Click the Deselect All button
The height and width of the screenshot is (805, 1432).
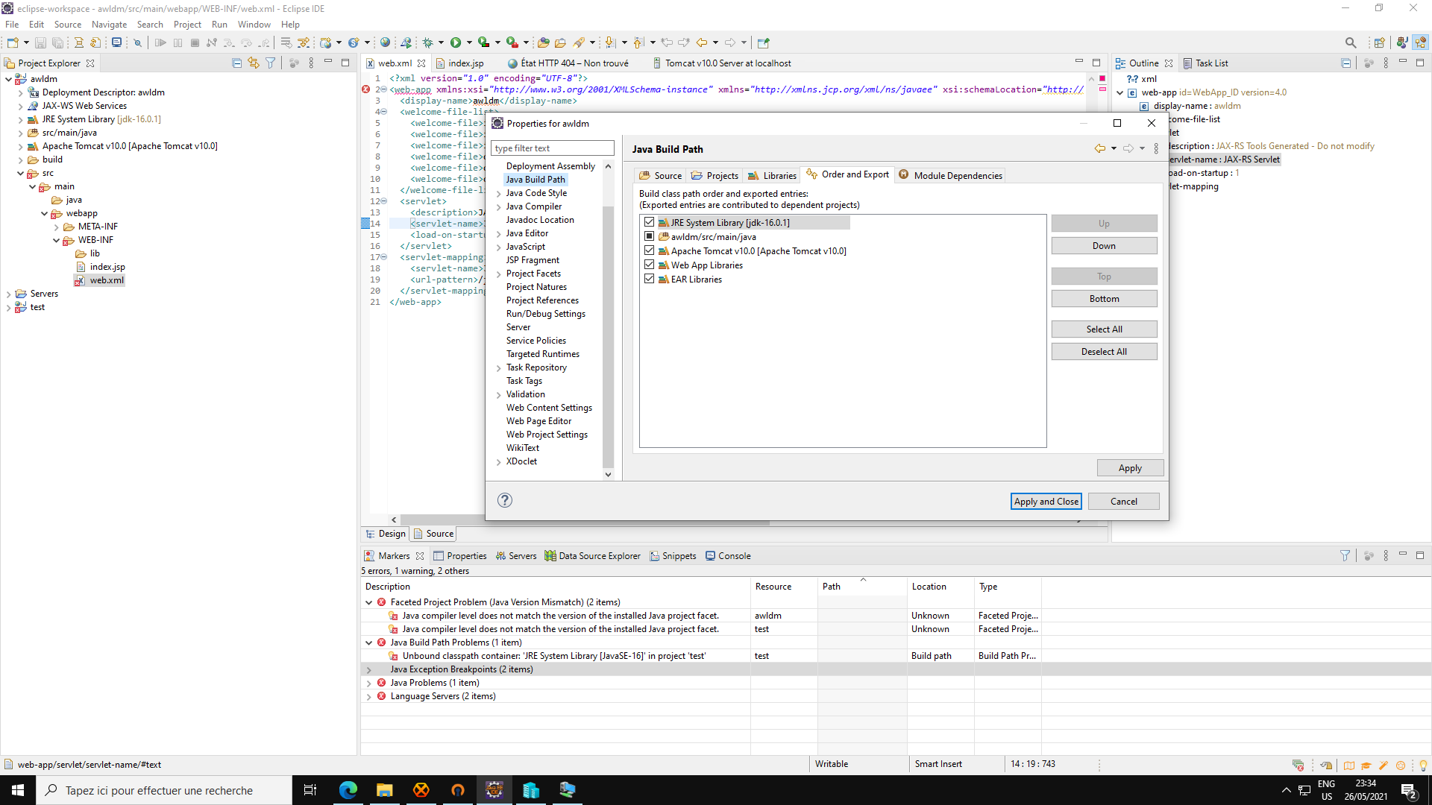click(x=1104, y=352)
